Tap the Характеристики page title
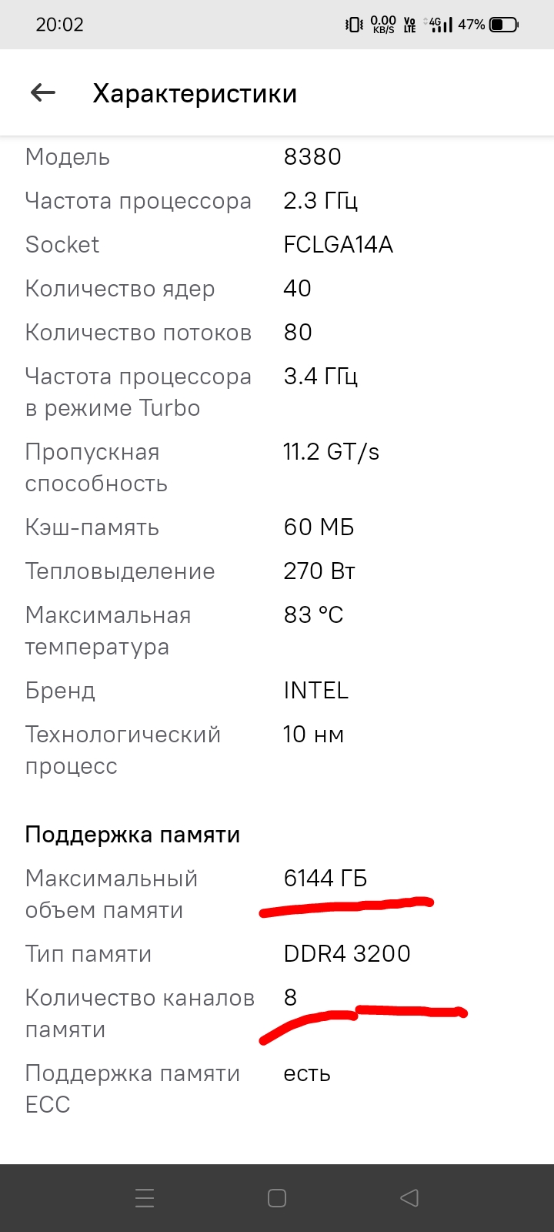The width and height of the screenshot is (554, 1232). pos(195,93)
